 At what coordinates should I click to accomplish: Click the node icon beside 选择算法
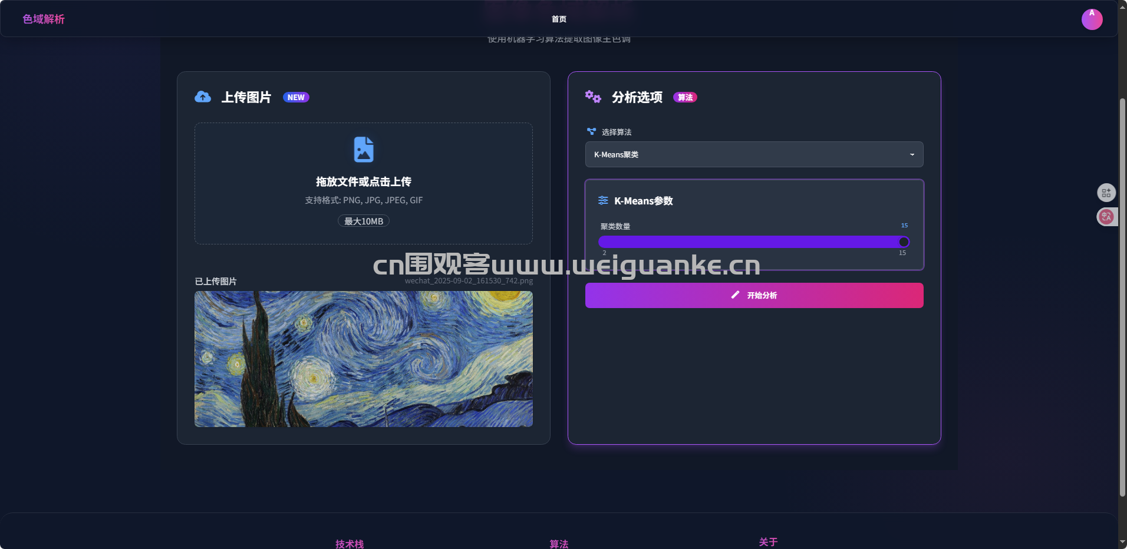pyautogui.click(x=591, y=131)
